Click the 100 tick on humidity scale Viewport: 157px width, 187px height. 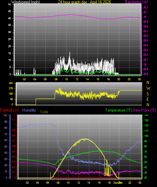pyautogui.click(x=5, y=115)
